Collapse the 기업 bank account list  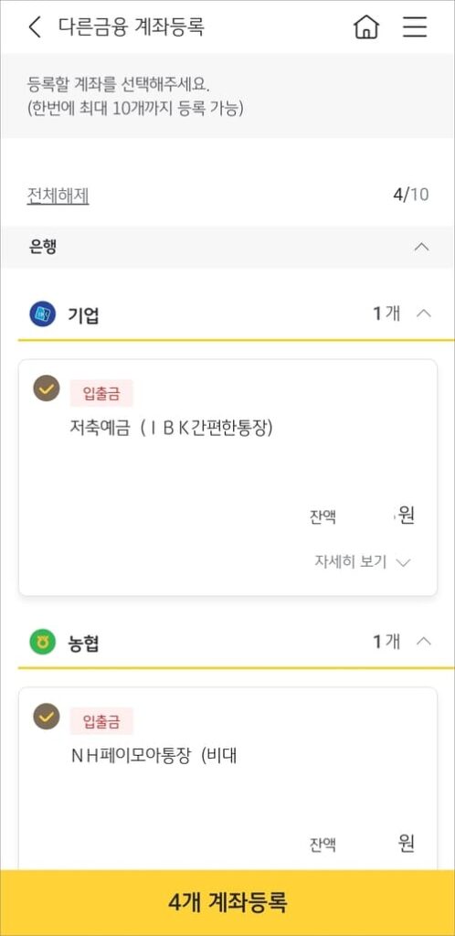(423, 314)
